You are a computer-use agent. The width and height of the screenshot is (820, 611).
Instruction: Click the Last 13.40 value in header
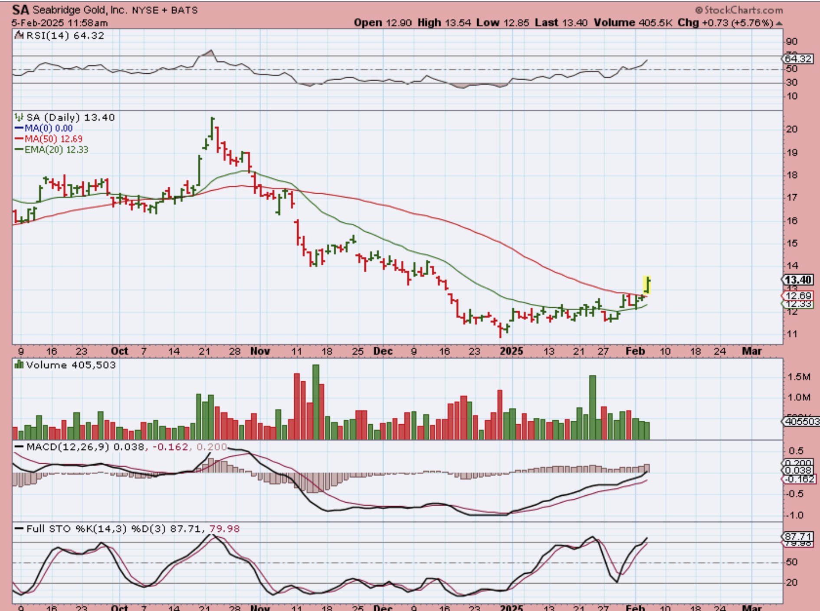click(561, 23)
